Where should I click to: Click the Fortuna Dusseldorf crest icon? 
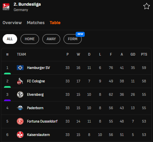20,121
